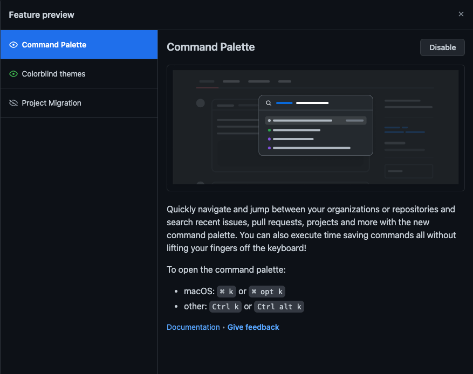The width and height of the screenshot is (473, 374).
Task: Click the eye icon beside Command Palette
Action: click(13, 45)
